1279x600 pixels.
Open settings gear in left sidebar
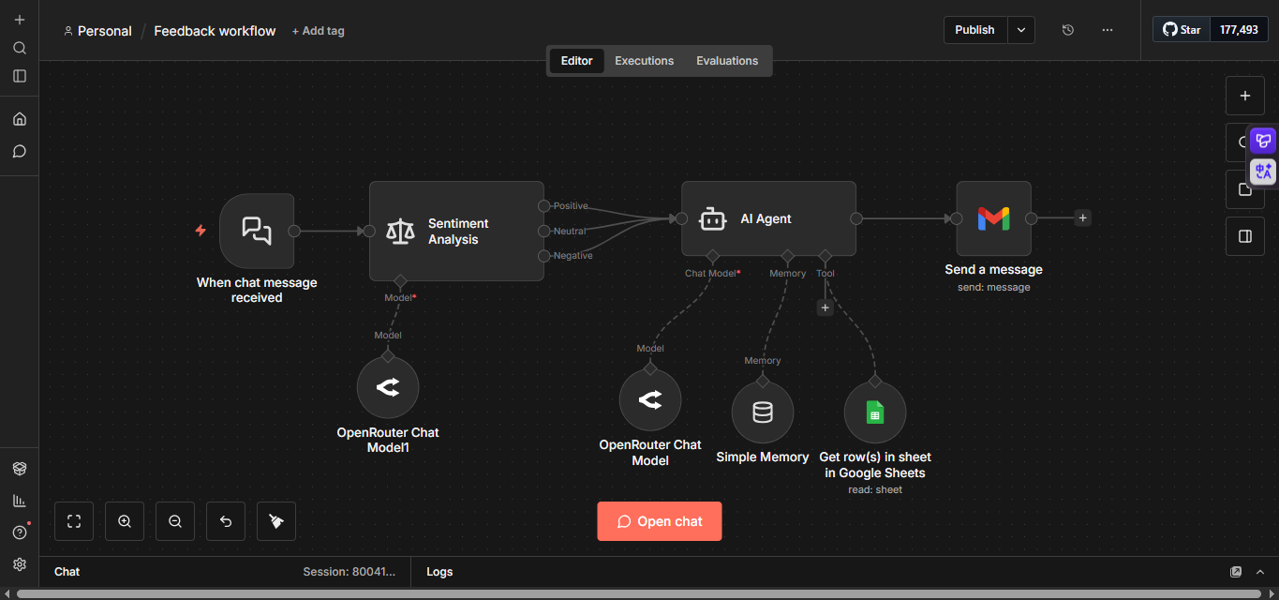pyautogui.click(x=20, y=564)
